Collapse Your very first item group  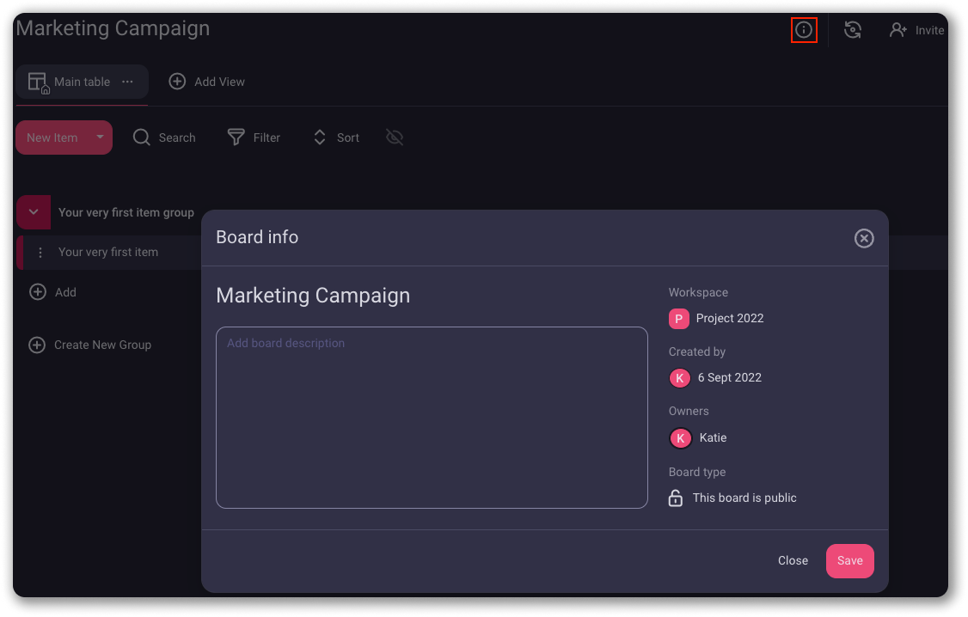click(33, 211)
